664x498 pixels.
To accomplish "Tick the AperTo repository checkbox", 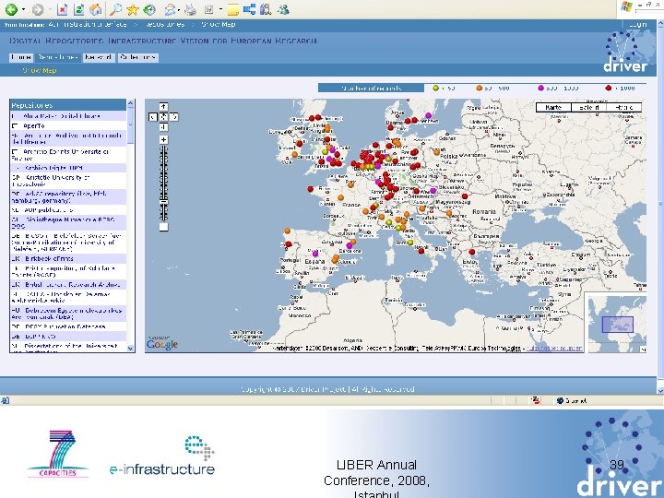I will click(16, 125).
